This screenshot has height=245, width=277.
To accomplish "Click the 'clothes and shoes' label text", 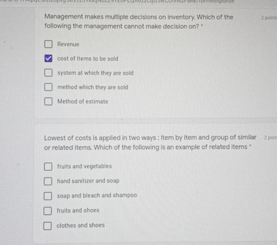I will 81,225.
